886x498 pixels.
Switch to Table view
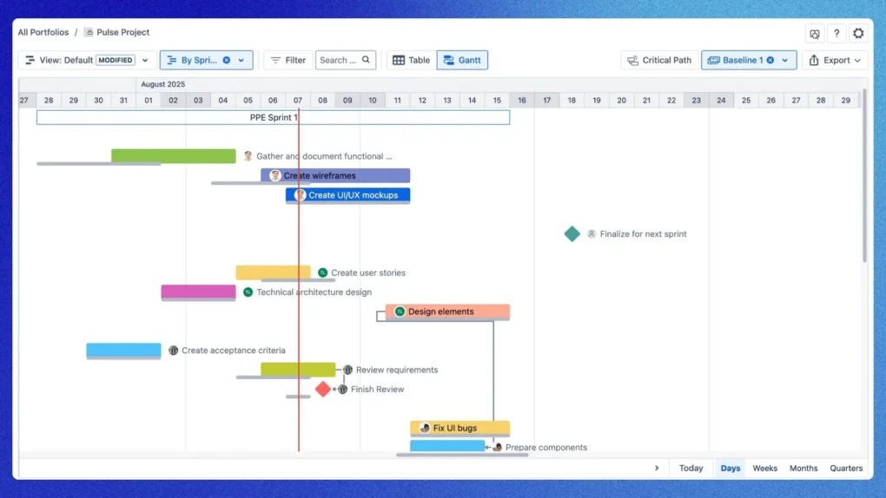pos(411,60)
